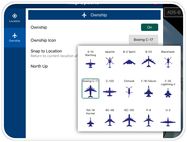Viewport: 187px width, 142px height.
Task: Pick the B-2 Spirit bomber icon
Action: point(129,62)
